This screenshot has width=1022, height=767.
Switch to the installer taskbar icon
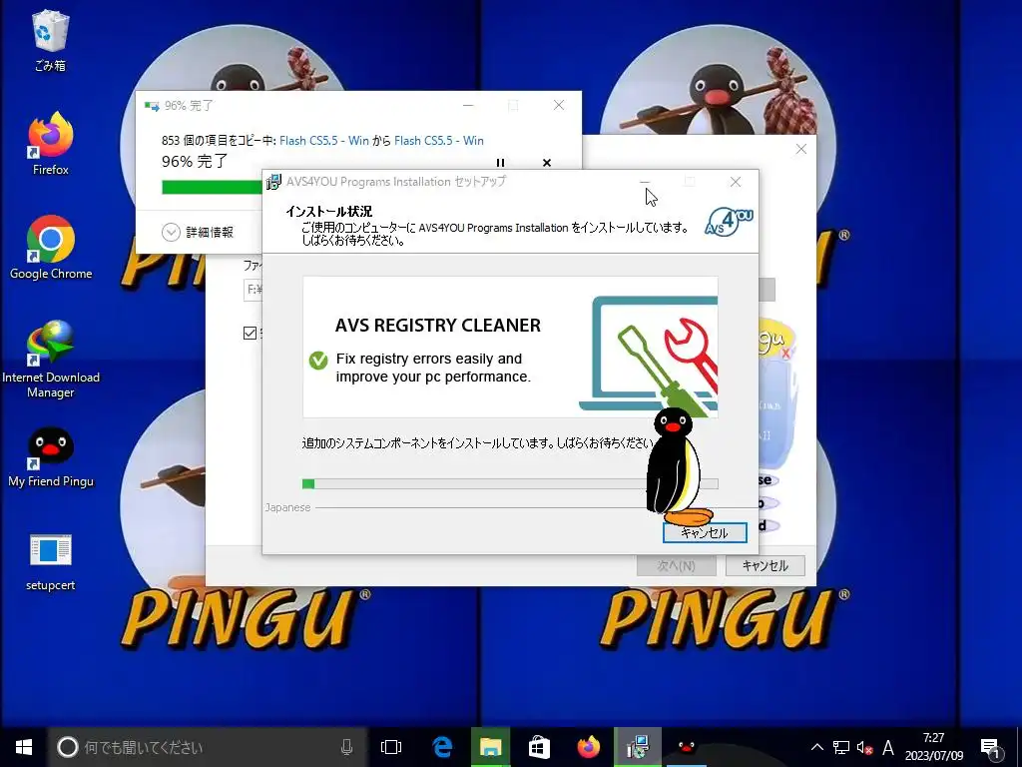[638, 747]
